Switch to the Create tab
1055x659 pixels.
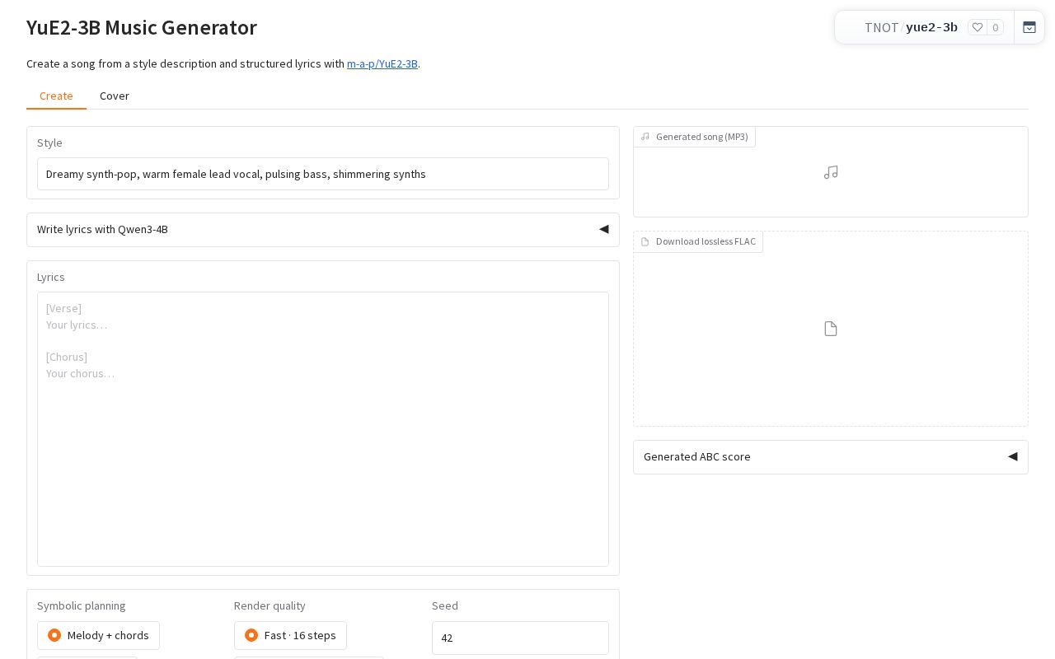(56, 96)
